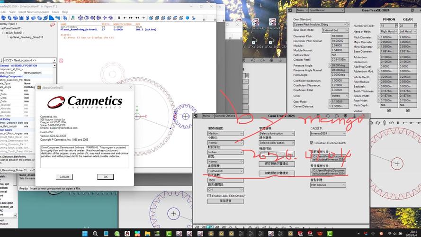421x237 pixels.
Task: Click the Diametral Pitch 10.00000 field
Action: point(340,36)
